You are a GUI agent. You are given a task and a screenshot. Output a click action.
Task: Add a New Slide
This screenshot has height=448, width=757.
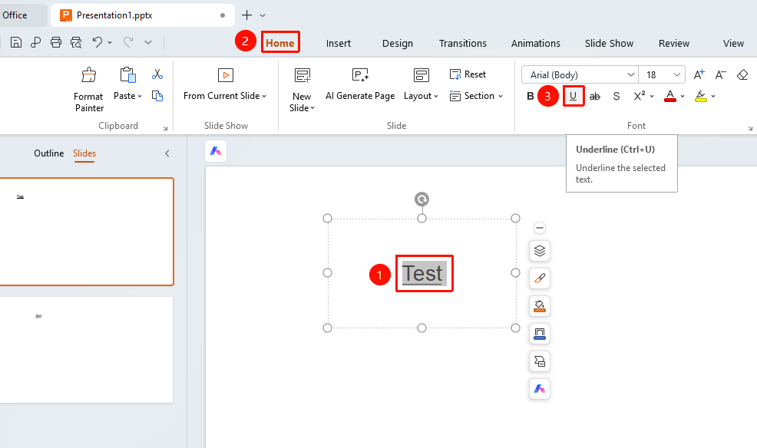click(302, 90)
